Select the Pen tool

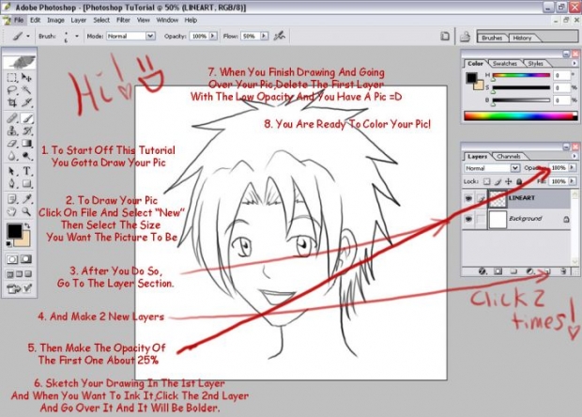point(12,184)
